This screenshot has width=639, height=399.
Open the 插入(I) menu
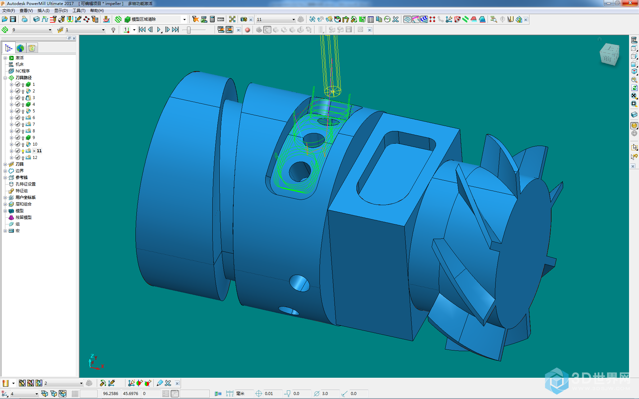click(43, 11)
